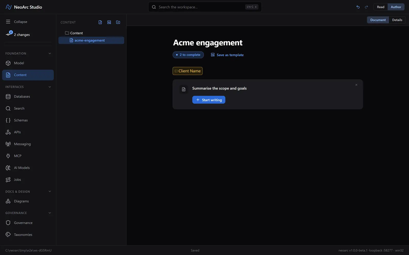Undo the last change
409x255 pixels.
pyautogui.click(x=358, y=7)
